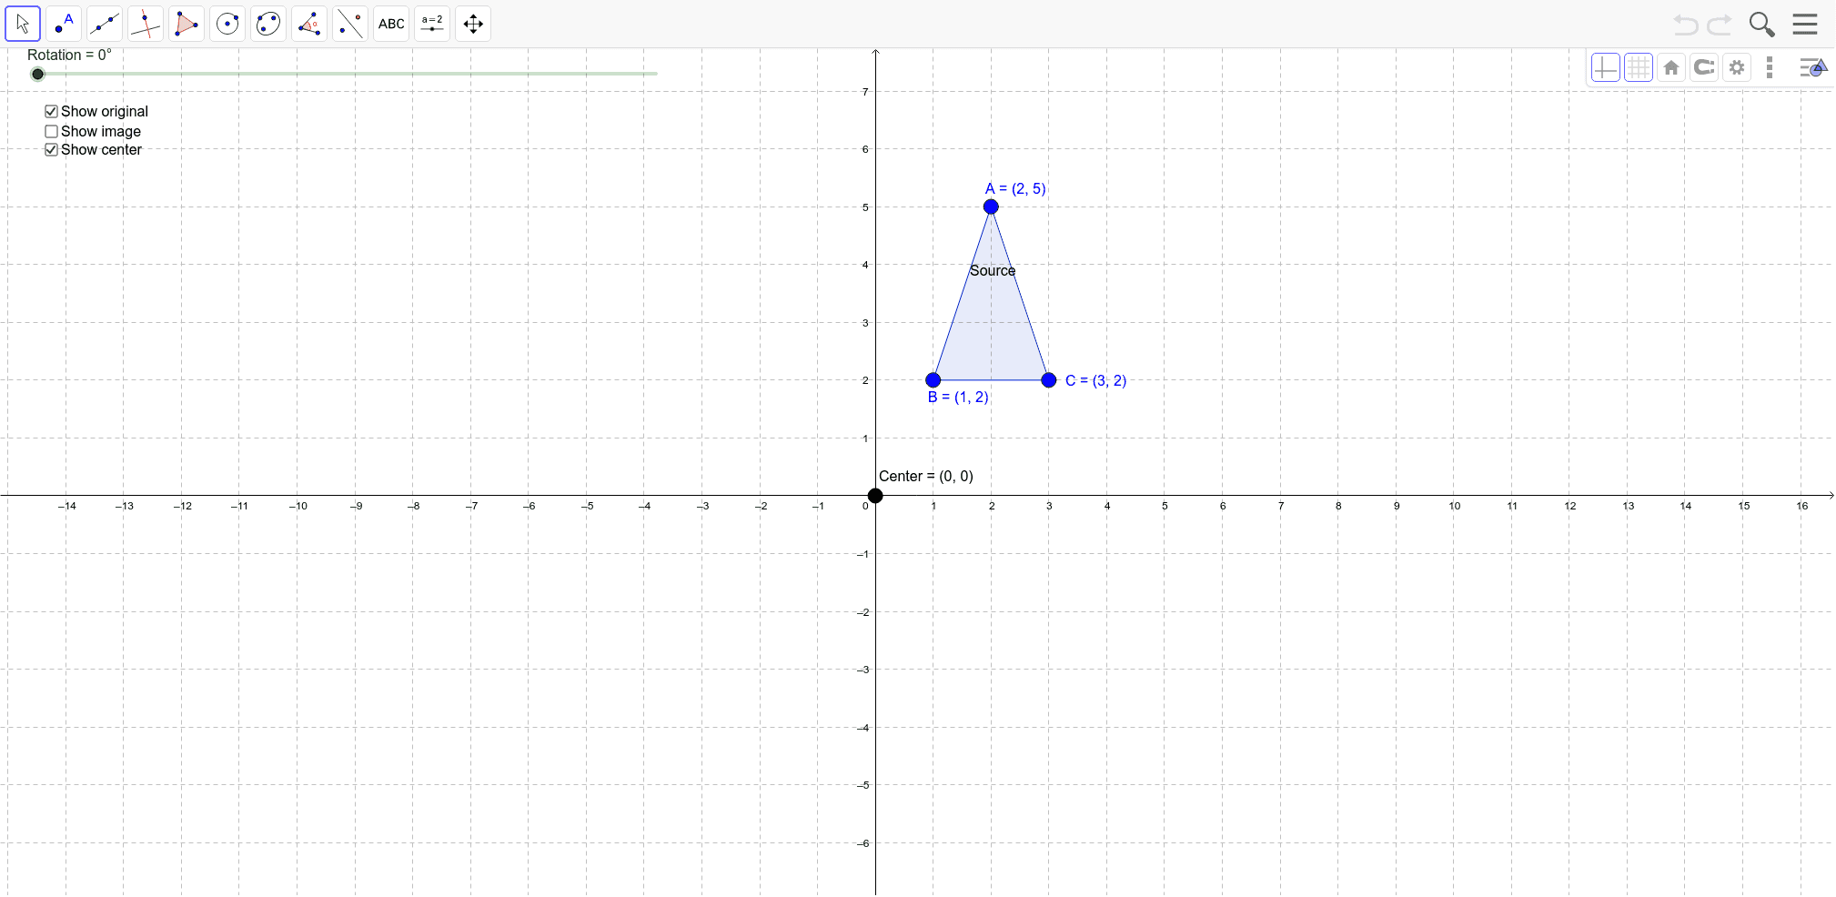Image resolution: width=1836 pixels, height=897 pixels.
Task: Open the main hamburger menu
Action: click(x=1805, y=25)
